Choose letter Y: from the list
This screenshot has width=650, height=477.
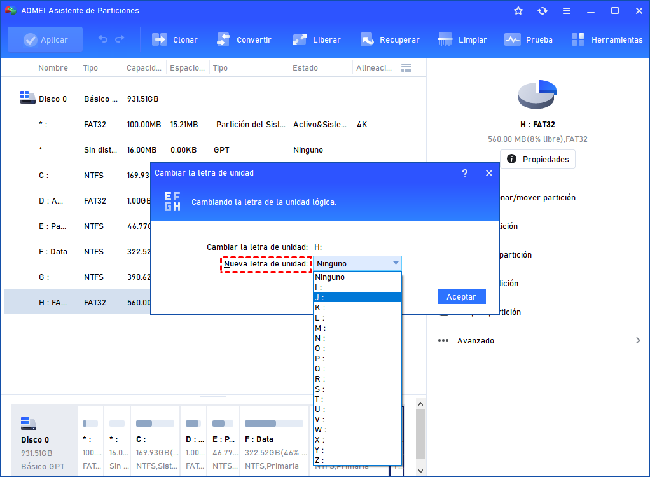click(357, 450)
